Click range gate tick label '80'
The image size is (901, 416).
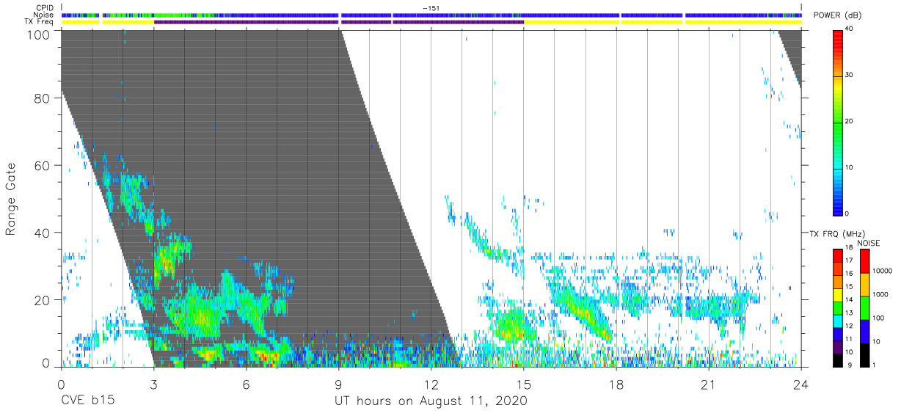(x=42, y=98)
